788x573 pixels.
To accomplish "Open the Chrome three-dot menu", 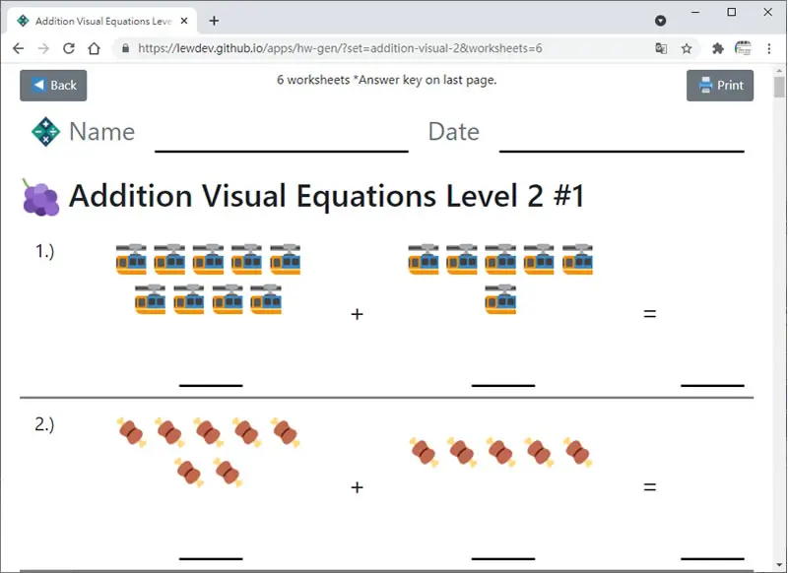I will (x=769, y=48).
